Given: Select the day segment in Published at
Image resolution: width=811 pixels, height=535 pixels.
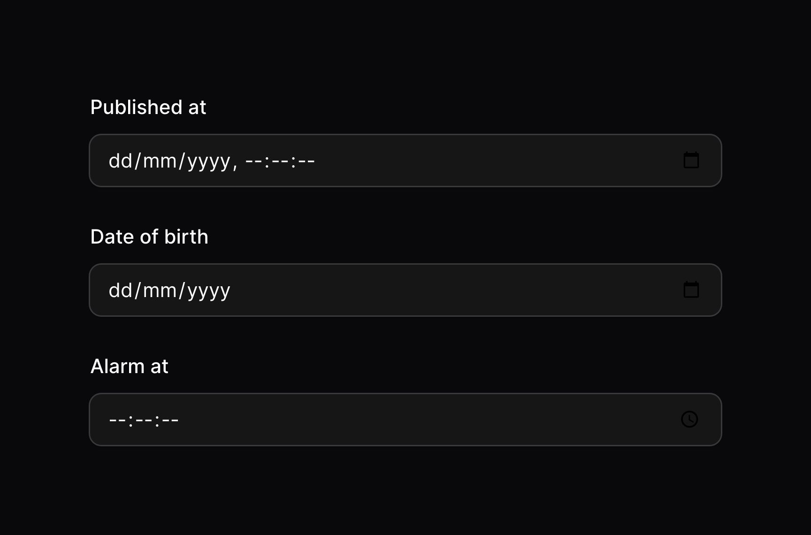Looking at the screenshot, I should tap(121, 161).
